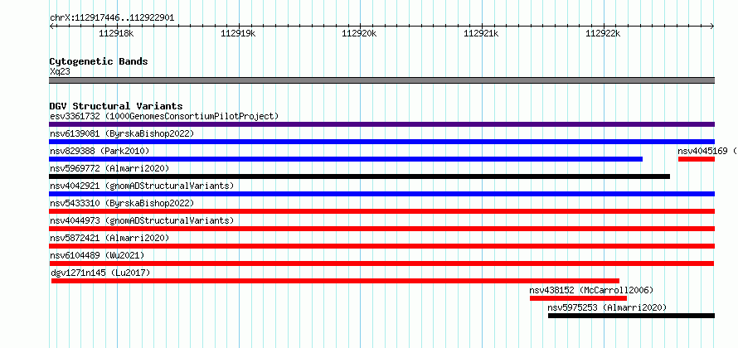The width and height of the screenshot is (738, 348).
Task: Open nsv5872421 (Almarri2020) label
Action: pyautogui.click(x=109, y=238)
